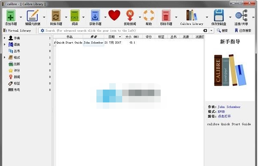Click the Calibre Library bookshelf icon
Screen dimensions: 258x166
192,15
